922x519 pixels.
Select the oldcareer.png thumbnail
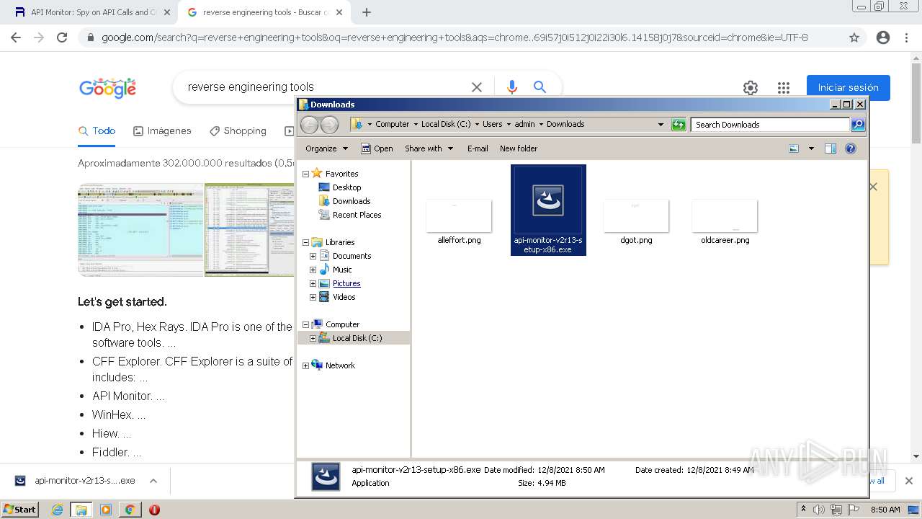[x=725, y=216]
